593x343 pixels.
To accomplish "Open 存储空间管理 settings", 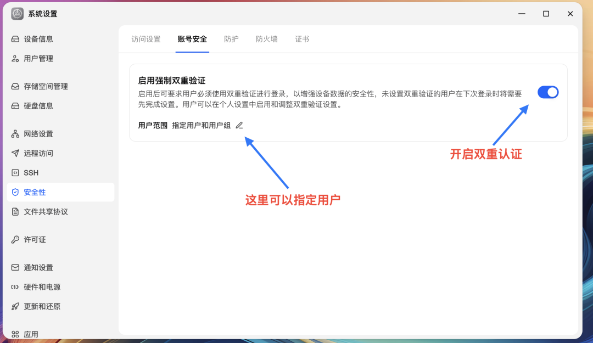I will tap(60, 87).
